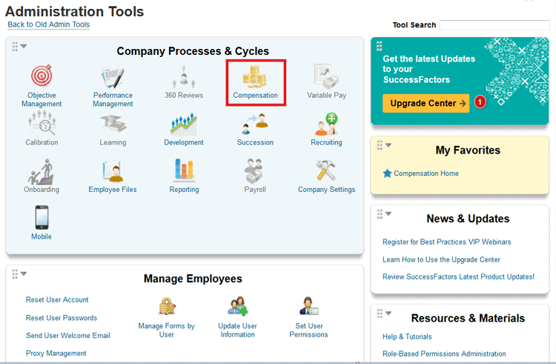The image size is (556, 364).
Task: Click the Manage Forms by User padlock icon
Action: tap(167, 306)
